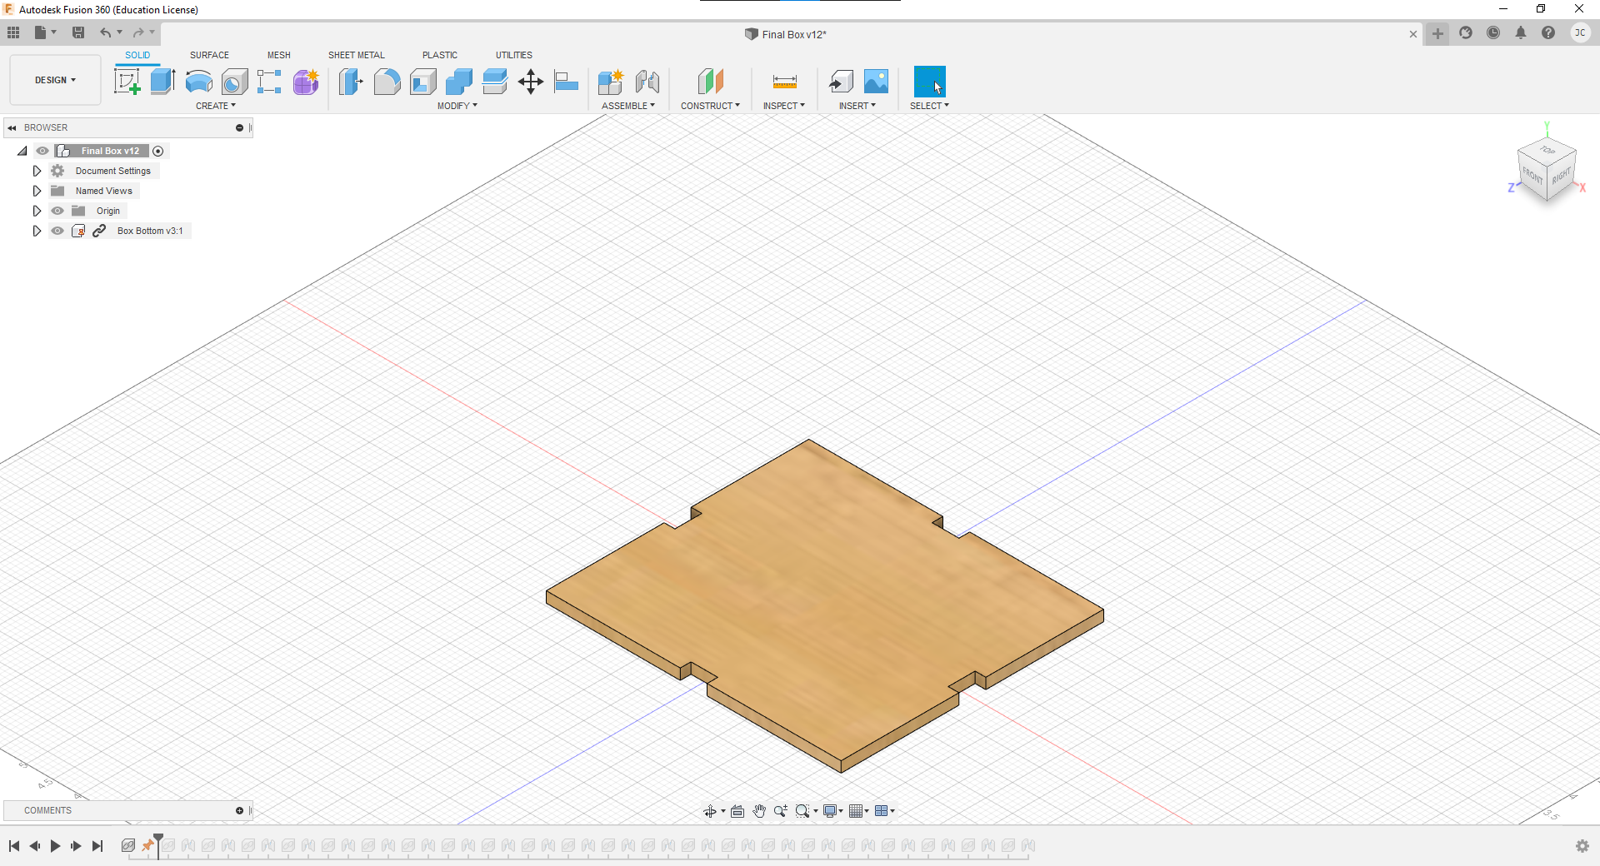The image size is (1600, 866).
Task: Hide the Final Box v12 component
Action: point(42,151)
